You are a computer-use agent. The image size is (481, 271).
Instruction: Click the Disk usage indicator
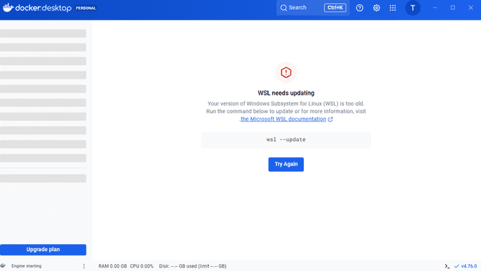192,266
